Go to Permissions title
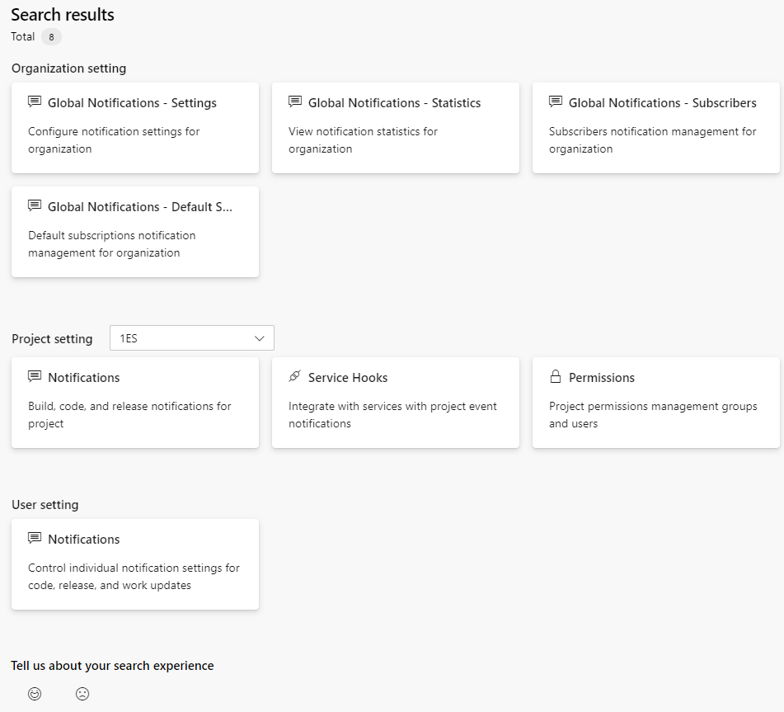This screenshot has width=784, height=712. pyautogui.click(x=602, y=378)
